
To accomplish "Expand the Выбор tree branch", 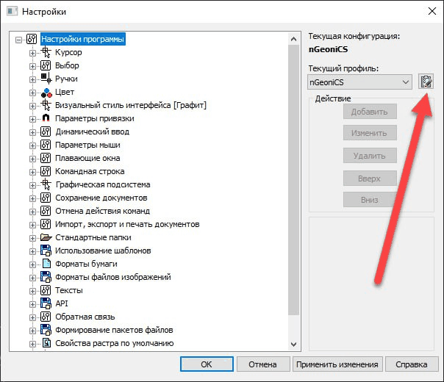I will (32, 66).
